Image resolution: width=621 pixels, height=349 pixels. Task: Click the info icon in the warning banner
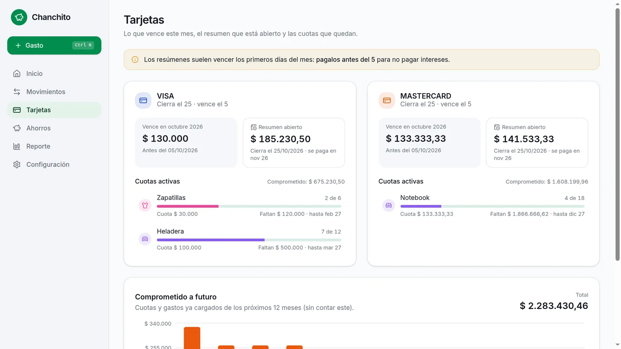[x=135, y=60]
